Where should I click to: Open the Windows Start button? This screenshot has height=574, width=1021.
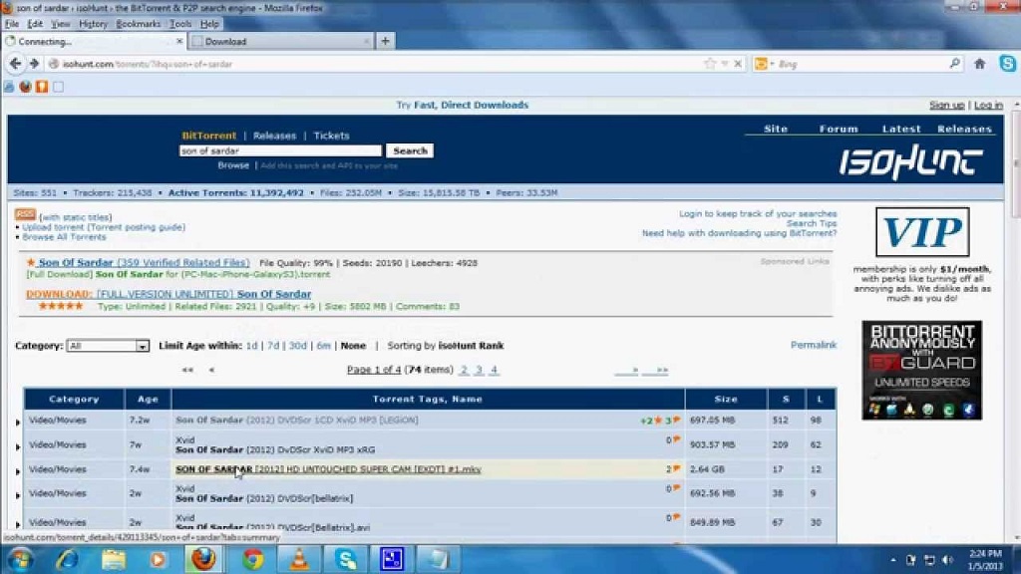(21, 559)
